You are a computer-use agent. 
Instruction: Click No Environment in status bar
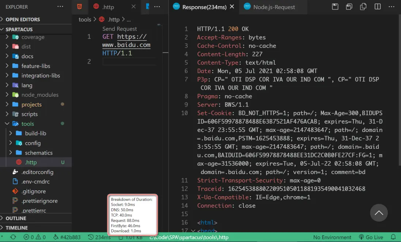point(332,237)
